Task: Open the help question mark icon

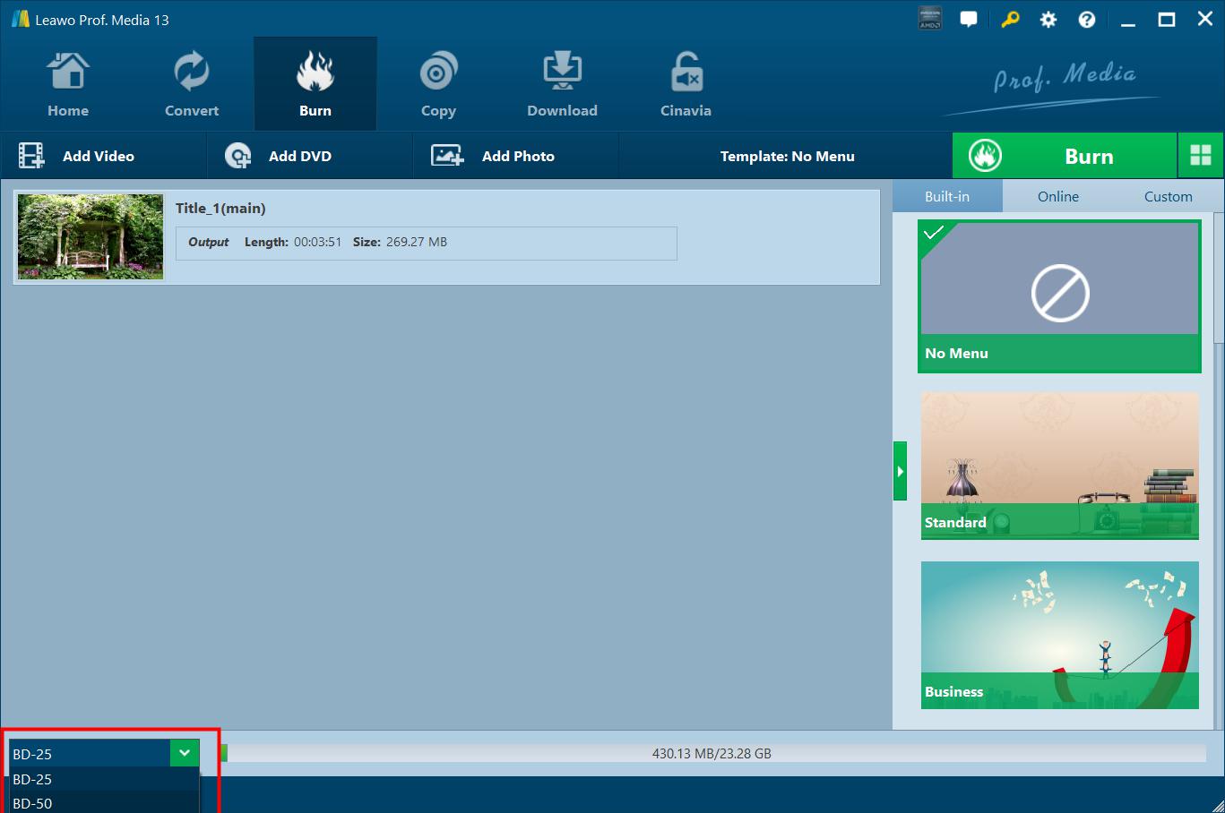Action: (x=1087, y=20)
